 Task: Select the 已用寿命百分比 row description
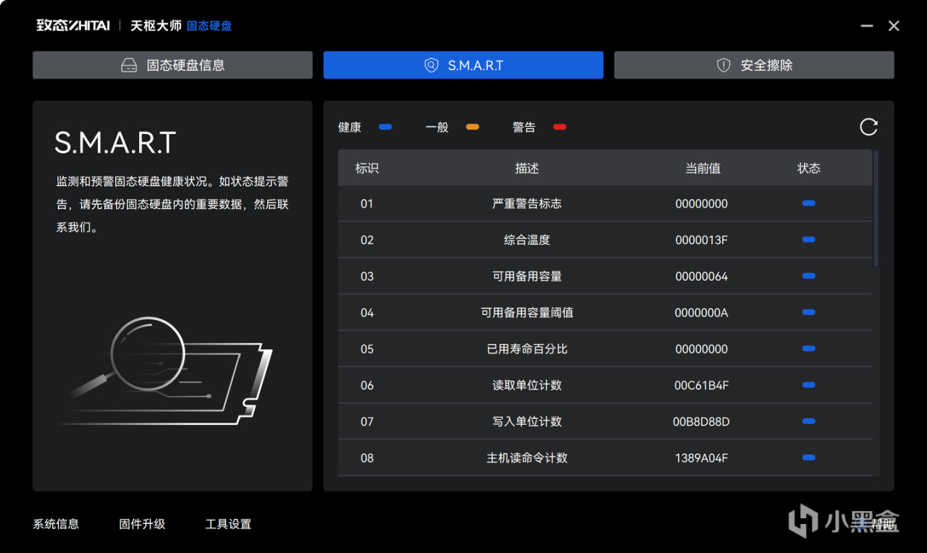click(527, 349)
